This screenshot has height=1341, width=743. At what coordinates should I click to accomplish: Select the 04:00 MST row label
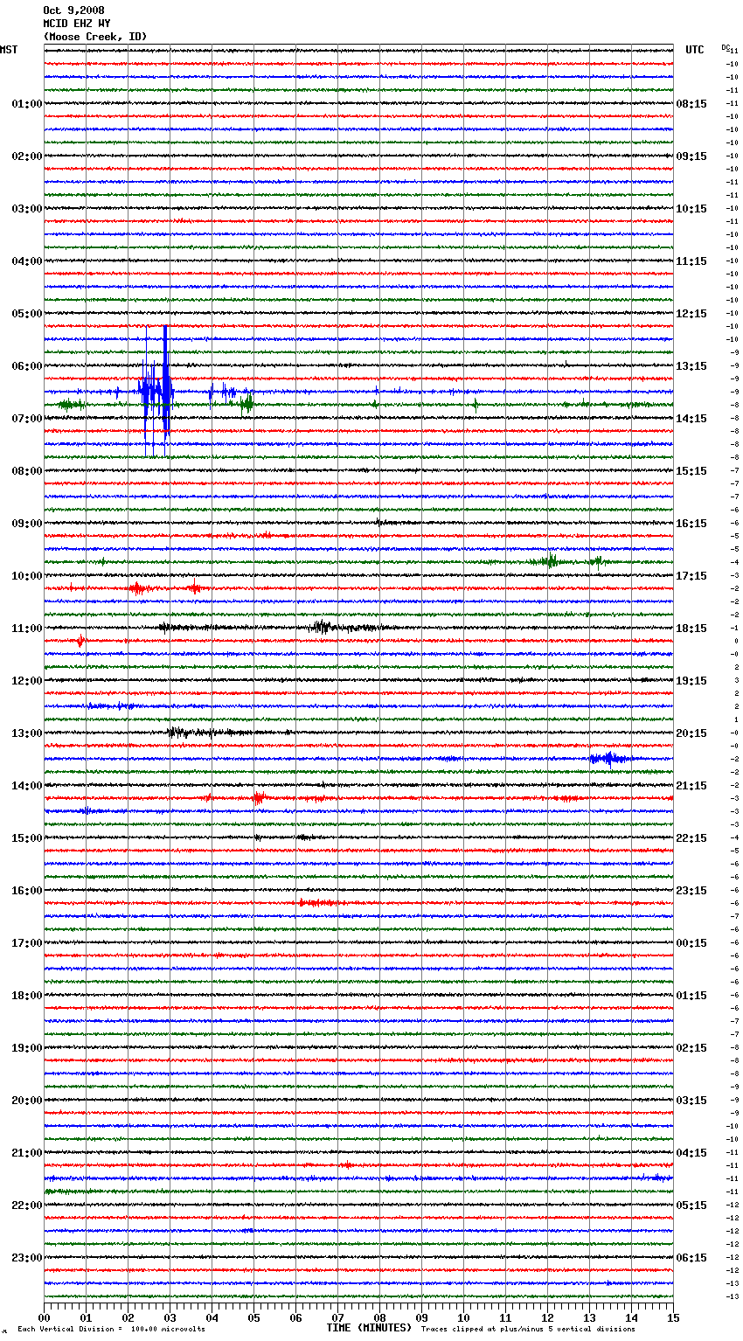tap(27, 261)
